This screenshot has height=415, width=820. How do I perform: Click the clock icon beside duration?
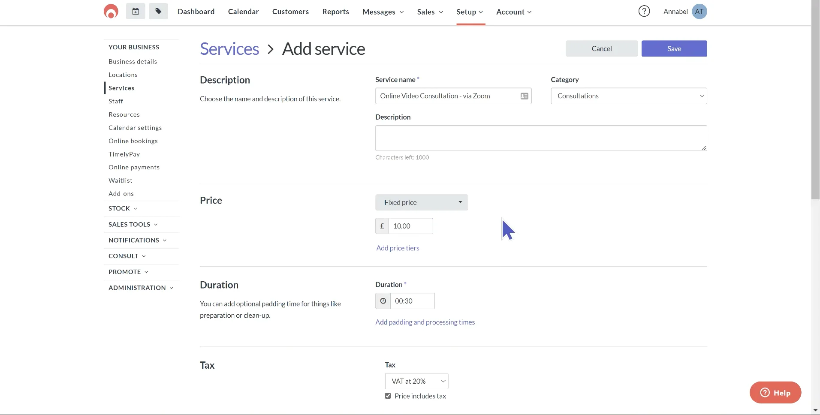[x=383, y=301]
